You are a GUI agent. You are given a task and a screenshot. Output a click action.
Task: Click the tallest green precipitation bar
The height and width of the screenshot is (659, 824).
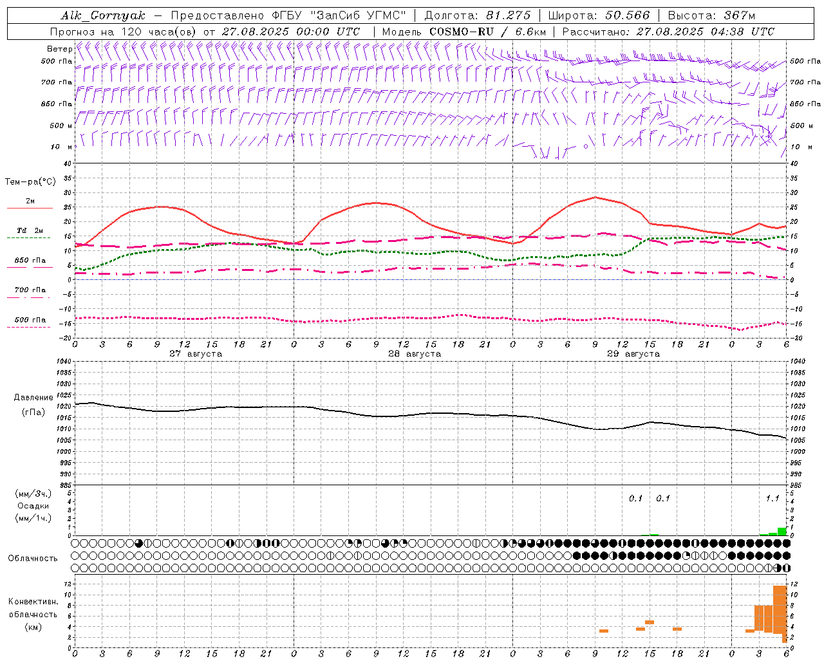[x=782, y=532]
